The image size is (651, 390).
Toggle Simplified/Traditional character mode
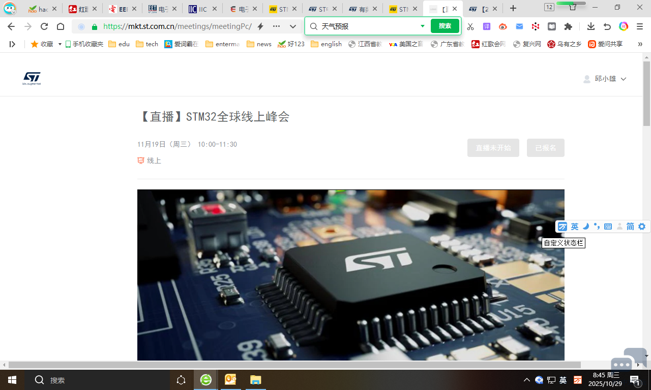(630, 226)
